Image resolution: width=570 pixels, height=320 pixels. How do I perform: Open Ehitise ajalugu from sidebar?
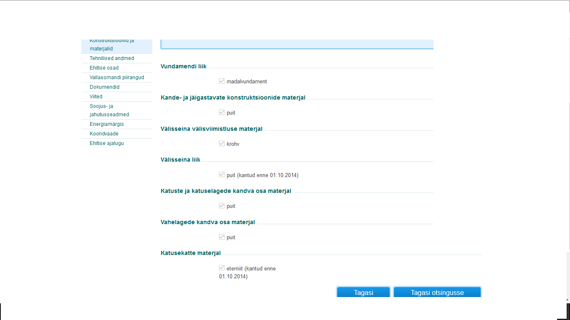coord(106,143)
